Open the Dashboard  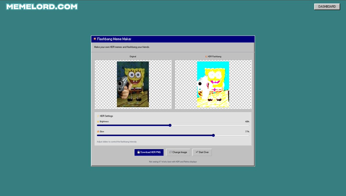[327, 7]
